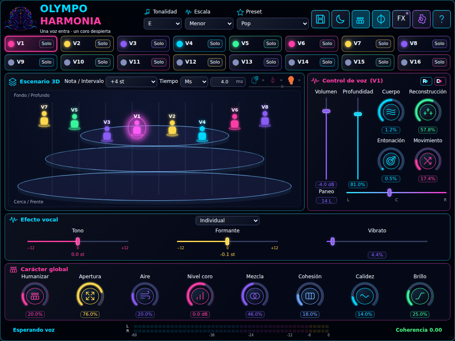
Task: Click the Coherencia 0.00 status text
Action: coord(419,330)
